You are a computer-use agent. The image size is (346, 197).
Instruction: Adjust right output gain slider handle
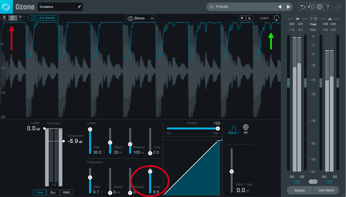tap(338, 83)
